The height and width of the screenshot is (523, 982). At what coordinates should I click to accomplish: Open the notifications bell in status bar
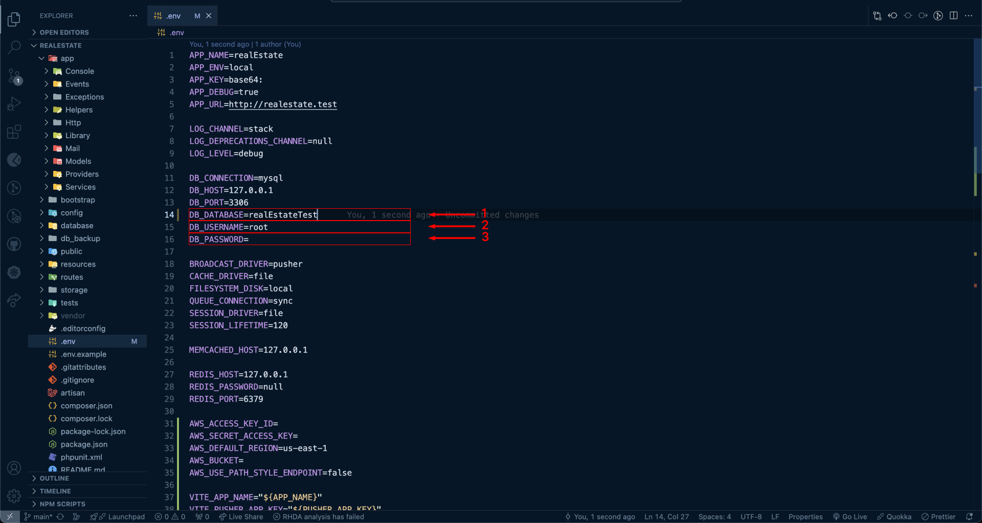click(969, 517)
